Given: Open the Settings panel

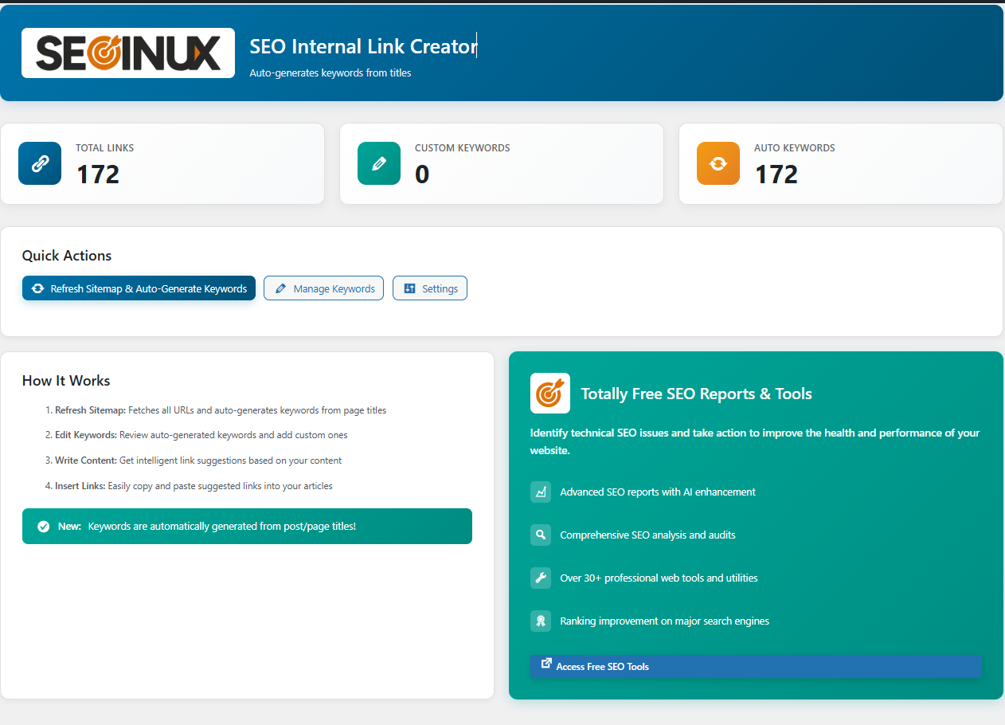Looking at the screenshot, I should 430,288.
